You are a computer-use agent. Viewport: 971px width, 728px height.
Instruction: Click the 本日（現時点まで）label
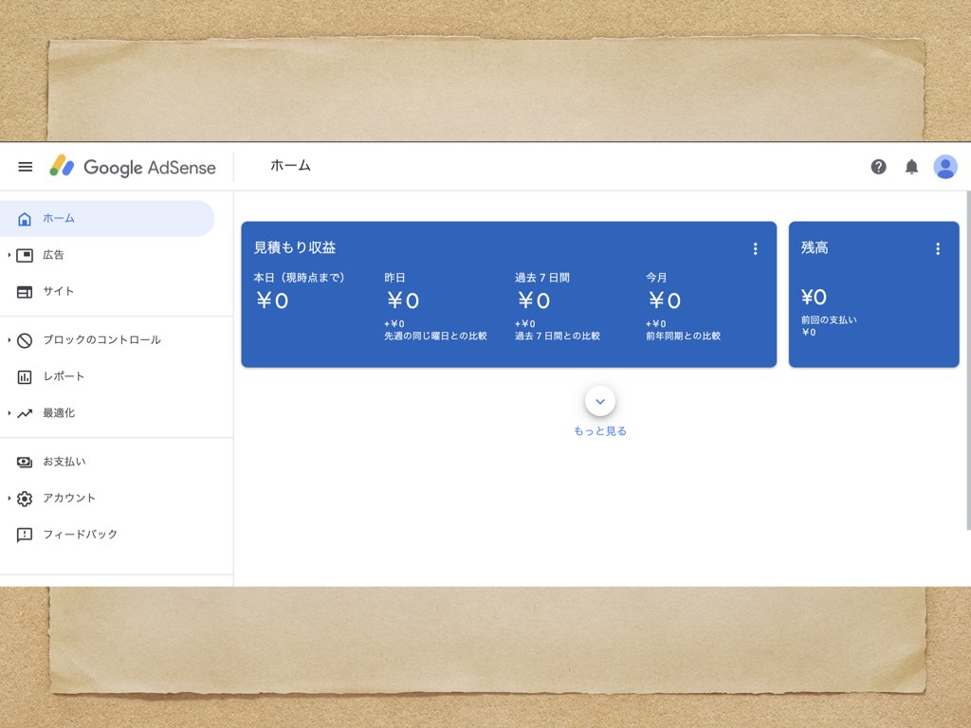click(x=299, y=278)
